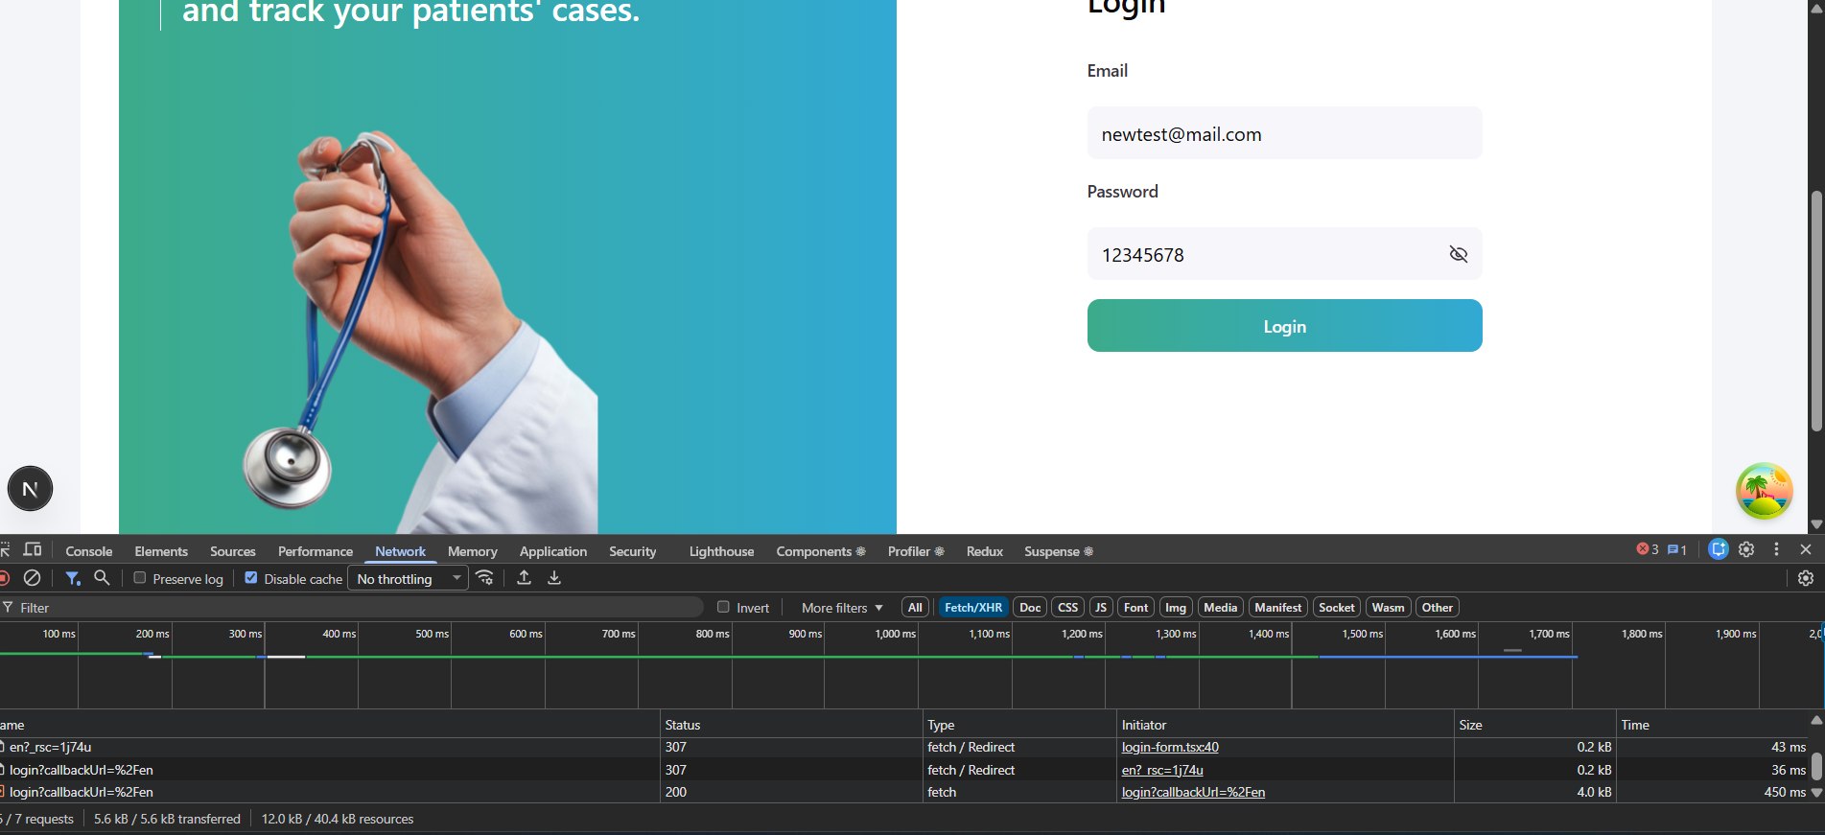This screenshot has width=1825, height=835.
Task: Expand More filters dropdown
Action: coord(842,608)
